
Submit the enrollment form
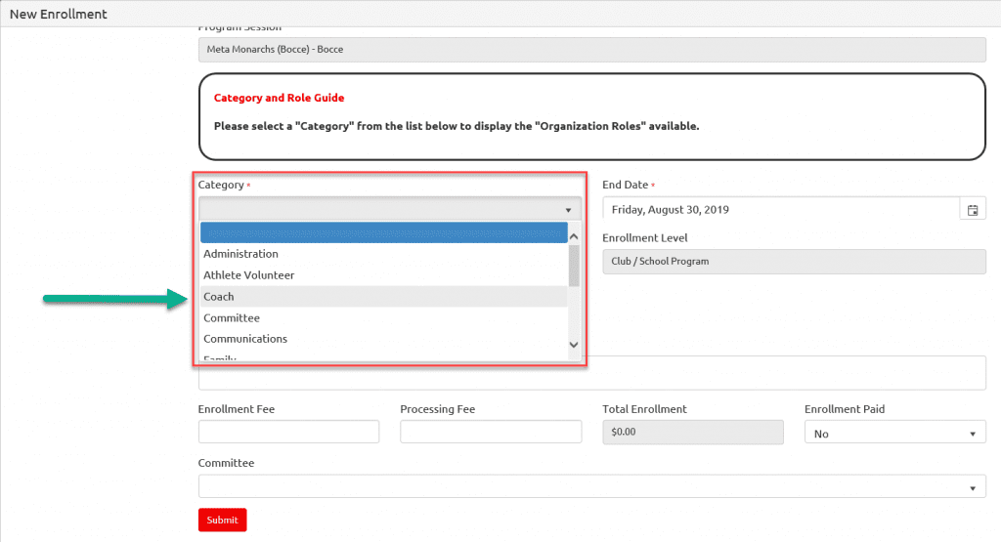[x=222, y=520]
